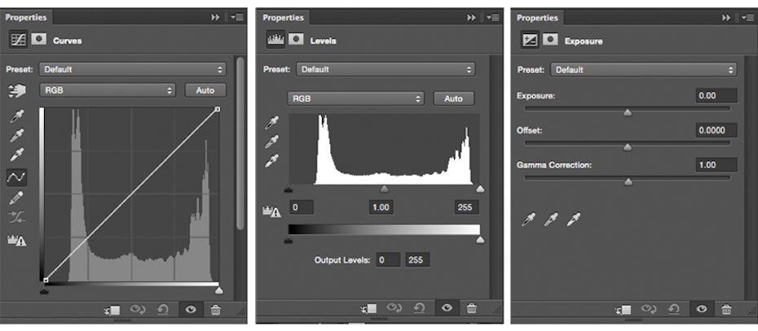Click the Levels midtone input slider

point(385,189)
